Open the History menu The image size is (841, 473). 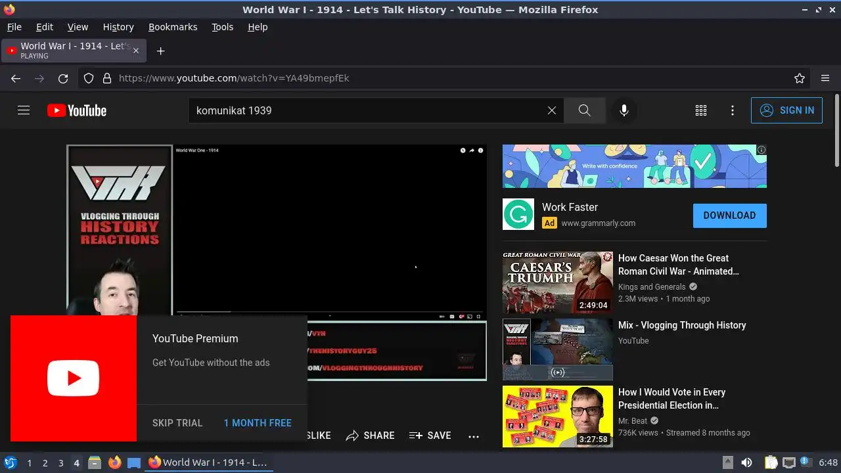[118, 27]
